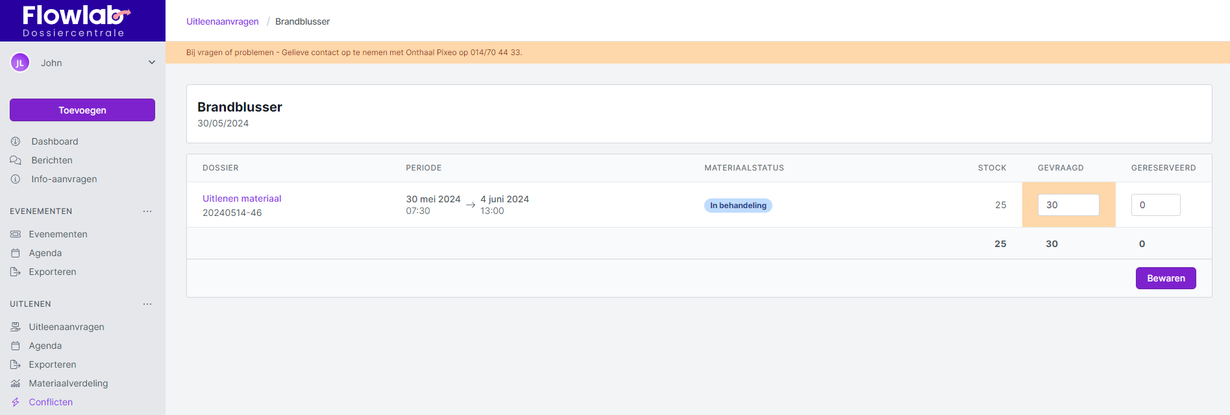Open Exporteren under Uitlenen
Viewport: 1230px width, 415px height.
point(53,364)
